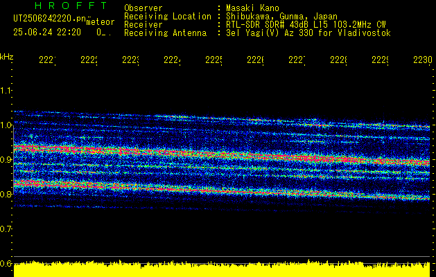The image size is (436, 277).
Task: Click the 'Receiving Antenna' label
Action: tap(165, 33)
